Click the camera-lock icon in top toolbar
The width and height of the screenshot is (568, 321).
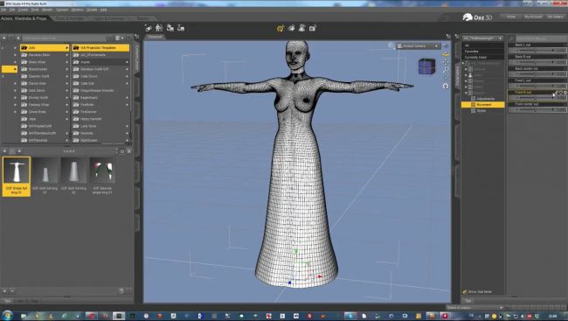click(313, 28)
